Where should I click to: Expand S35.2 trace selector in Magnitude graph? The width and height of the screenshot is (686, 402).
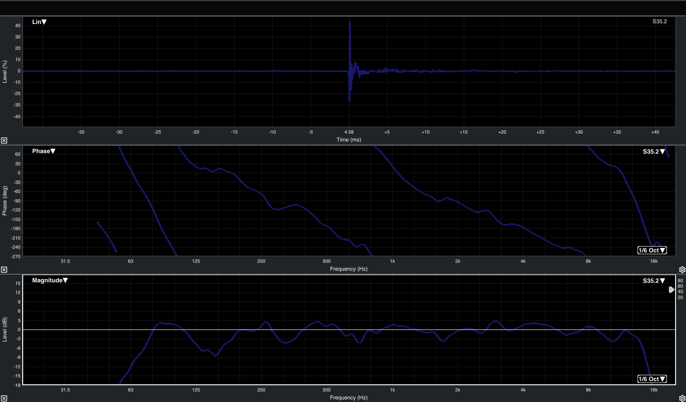(654, 281)
